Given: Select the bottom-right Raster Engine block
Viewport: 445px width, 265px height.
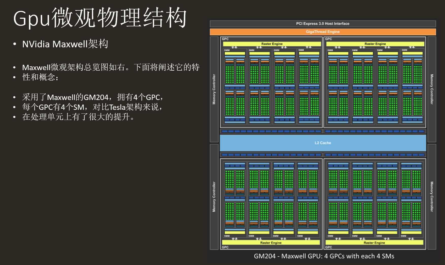Looking at the screenshot, I should (375, 242).
